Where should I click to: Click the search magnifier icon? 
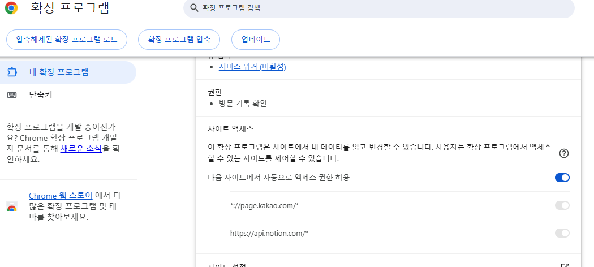click(x=195, y=8)
